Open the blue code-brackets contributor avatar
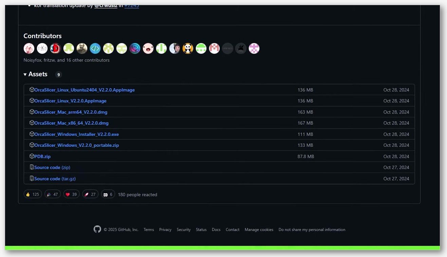The width and height of the screenshot is (447, 257). [95, 49]
